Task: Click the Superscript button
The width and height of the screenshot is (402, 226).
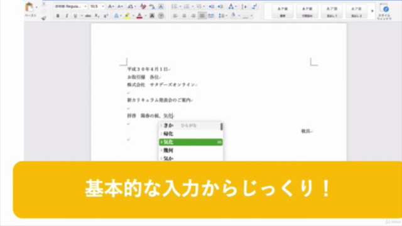Action: point(106,16)
